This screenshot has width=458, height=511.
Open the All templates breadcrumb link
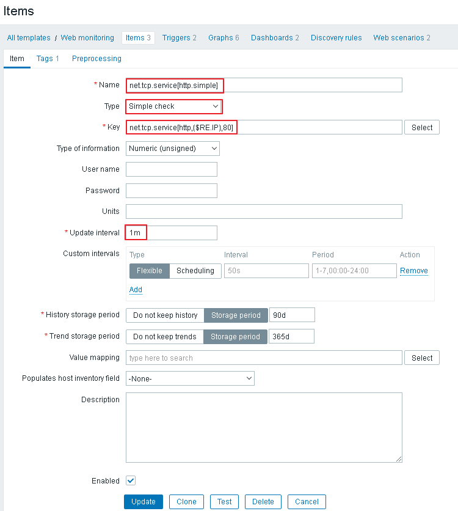[29, 38]
